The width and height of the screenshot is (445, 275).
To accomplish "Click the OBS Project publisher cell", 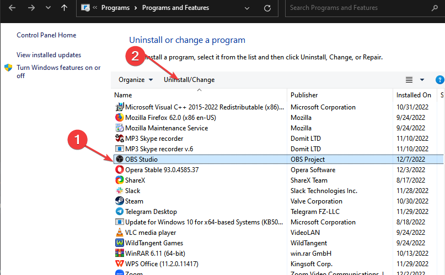I will 307,159.
